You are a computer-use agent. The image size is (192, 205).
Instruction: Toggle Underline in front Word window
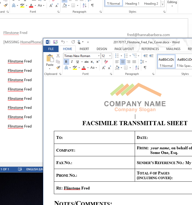(77, 62)
